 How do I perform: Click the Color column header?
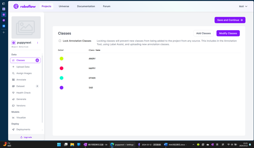point(61,50)
